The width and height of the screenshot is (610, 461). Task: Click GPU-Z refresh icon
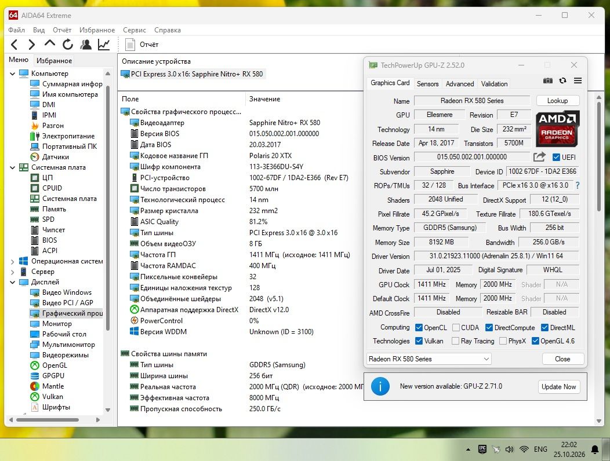[562, 81]
